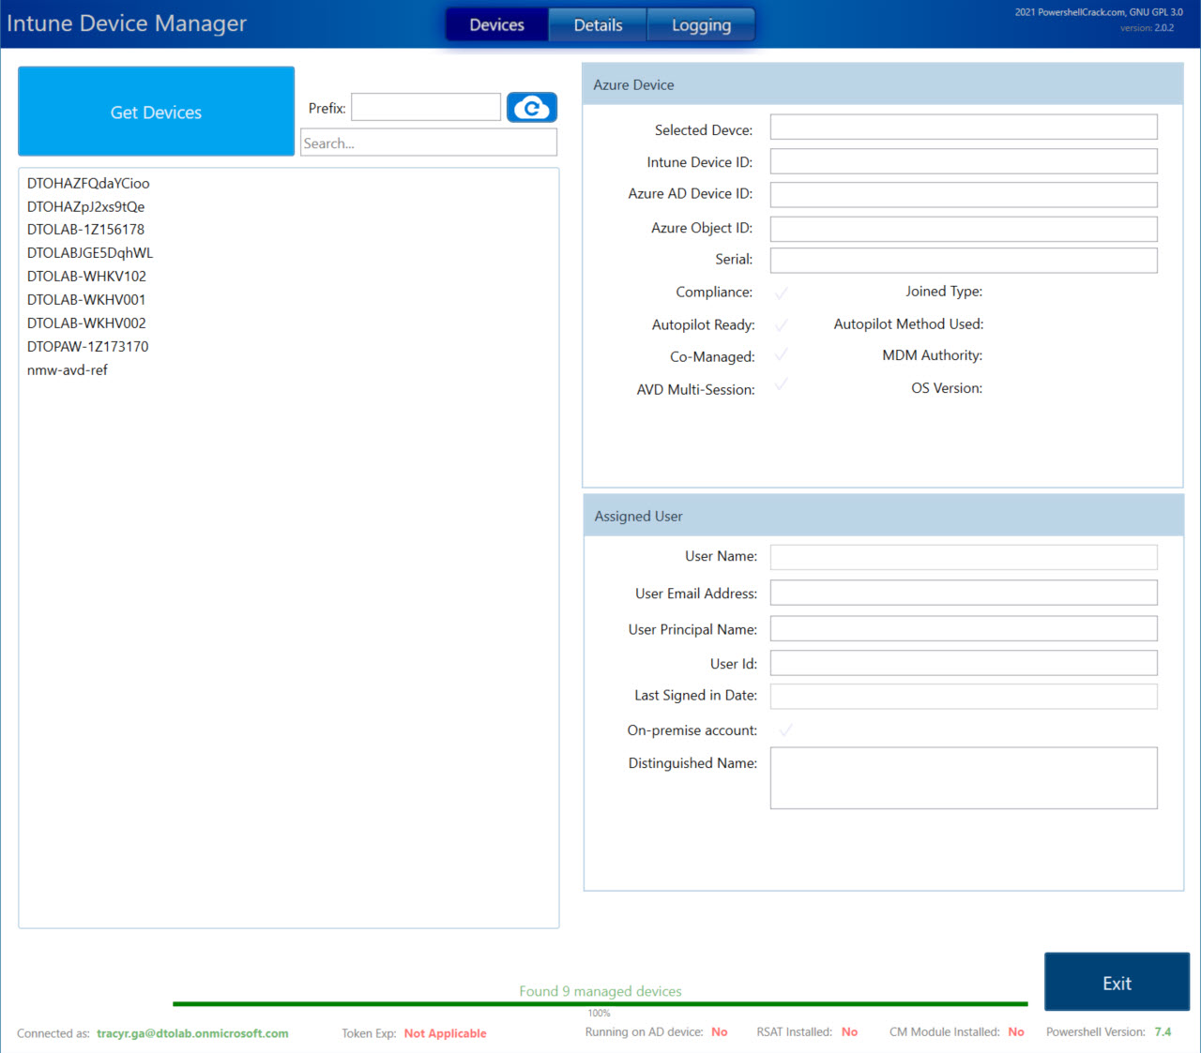Toggle the Co-Managed checkmark

[781, 354]
